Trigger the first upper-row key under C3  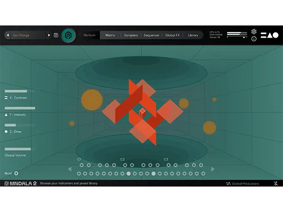click(168, 165)
